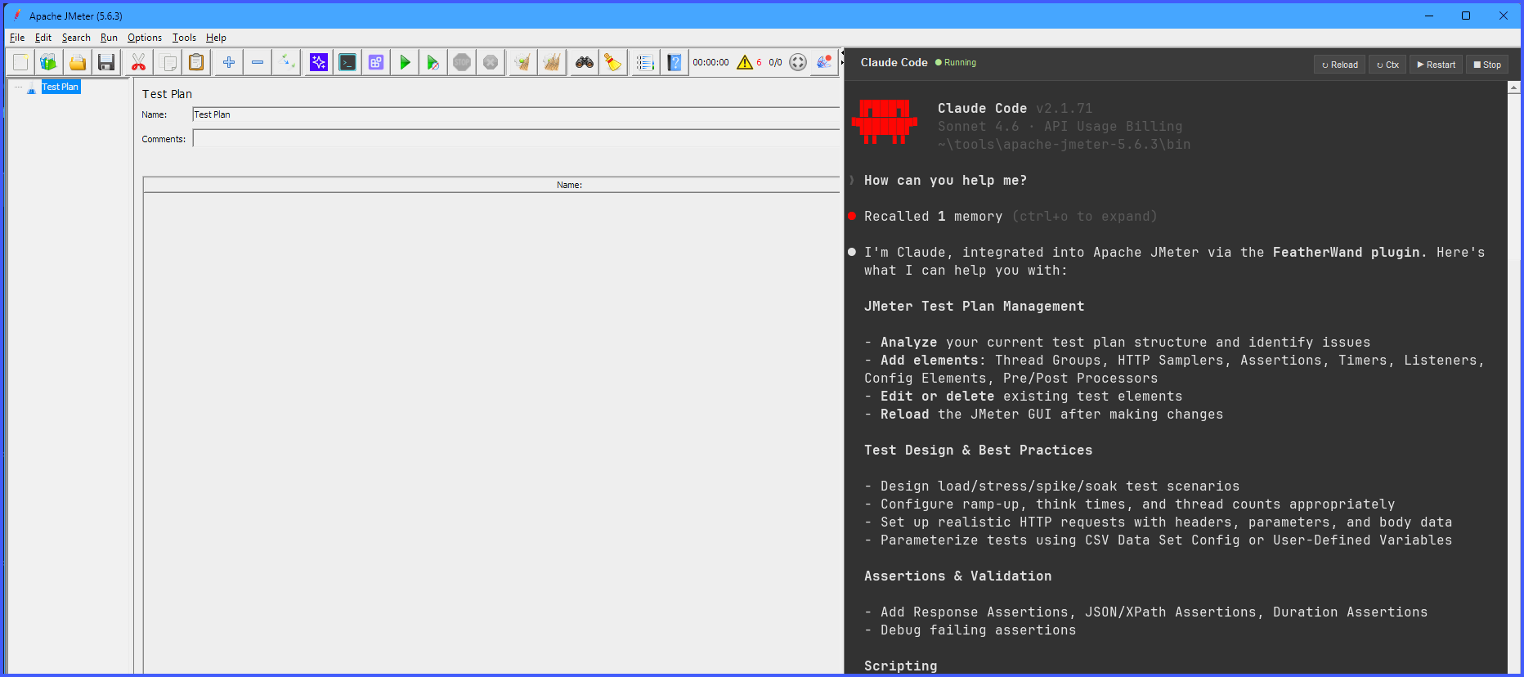Save the test plan with floppy icon
The image size is (1524, 677).
[106, 62]
